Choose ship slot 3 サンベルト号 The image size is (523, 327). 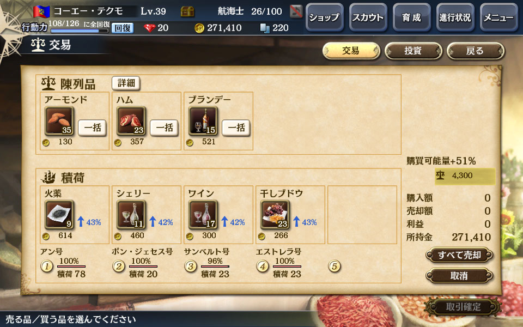coord(191,267)
